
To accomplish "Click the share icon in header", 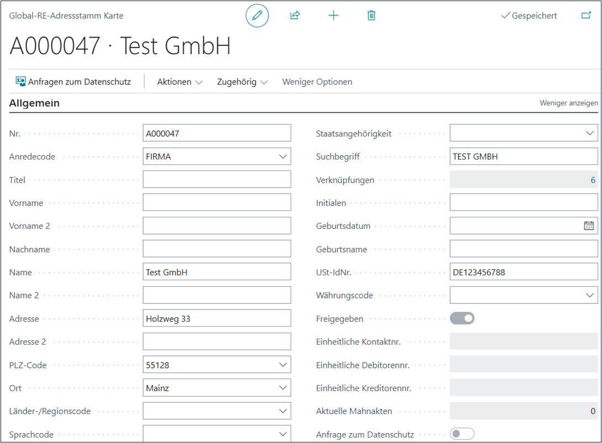I will [x=295, y=16].
